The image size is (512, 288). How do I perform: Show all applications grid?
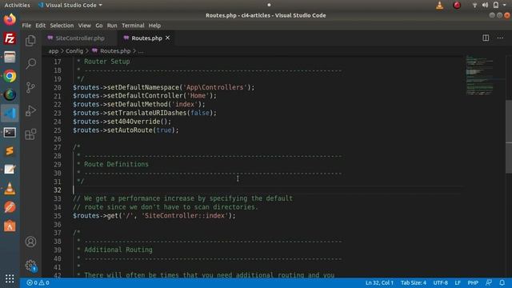pos(10,278)
